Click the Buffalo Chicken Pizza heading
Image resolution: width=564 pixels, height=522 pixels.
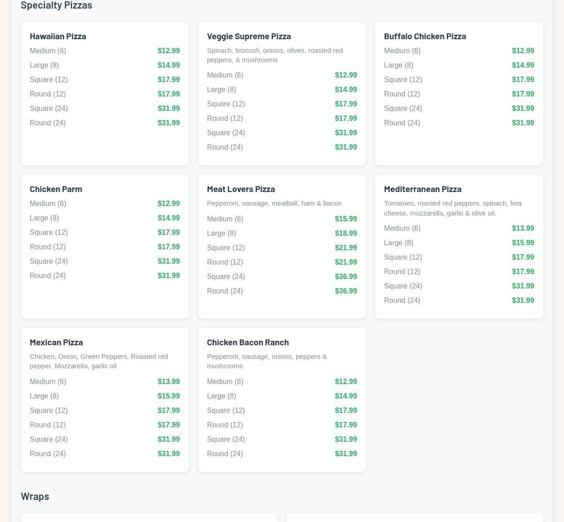pos(425,36)
